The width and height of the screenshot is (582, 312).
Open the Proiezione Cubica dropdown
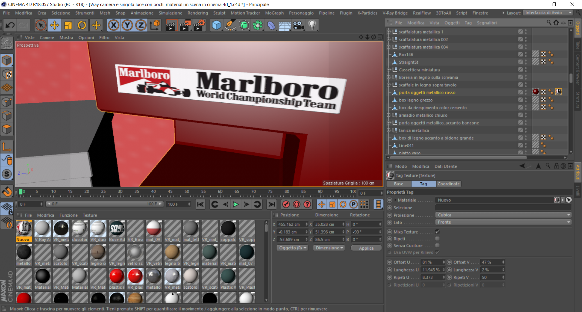(x=503, y=215)
